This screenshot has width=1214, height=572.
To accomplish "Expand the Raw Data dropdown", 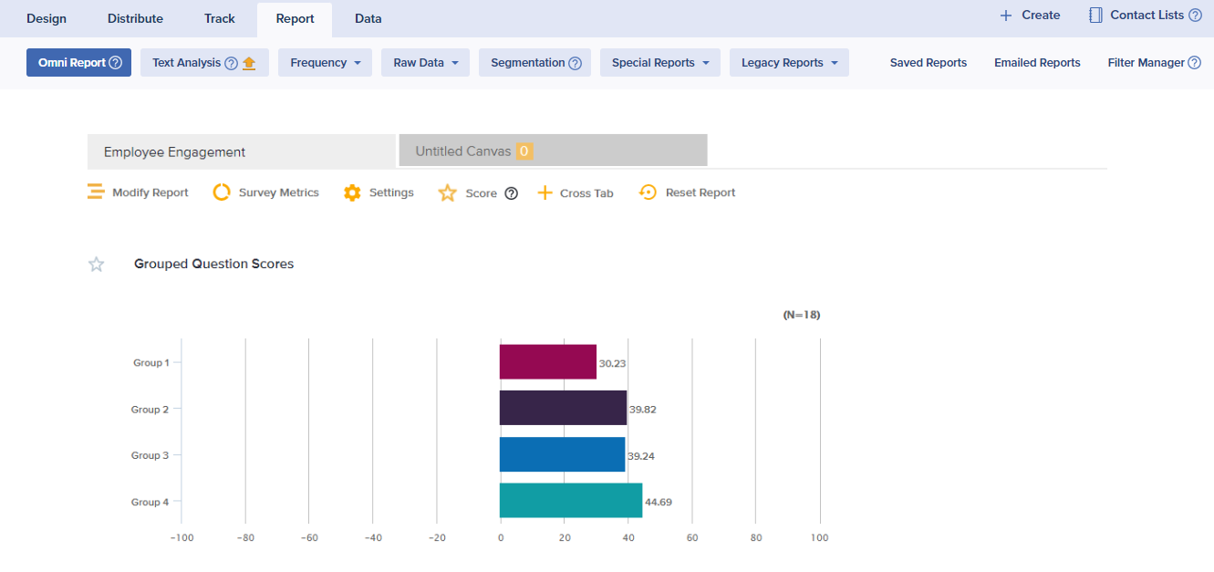I will [x=425, y=63].
